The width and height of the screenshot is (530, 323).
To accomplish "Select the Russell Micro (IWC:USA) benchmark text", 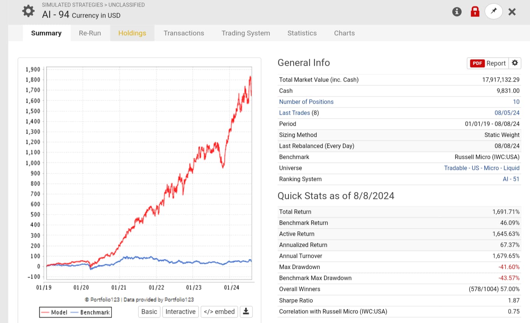I will point(487,157).
